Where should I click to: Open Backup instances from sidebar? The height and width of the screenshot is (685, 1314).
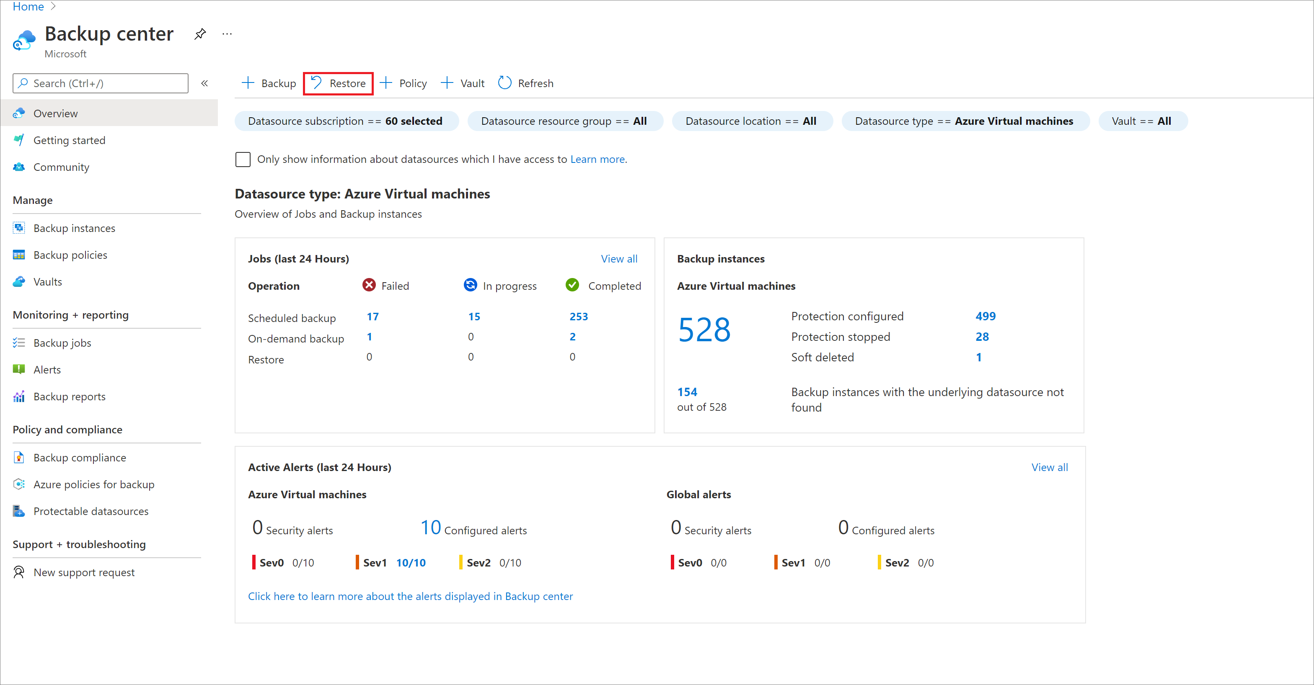[x=75, y=227]
